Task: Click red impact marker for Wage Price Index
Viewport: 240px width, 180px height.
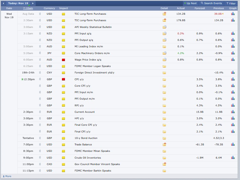Action: click(63, 60)
